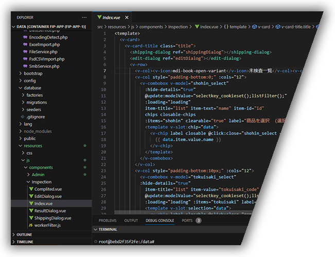The height and width of the screenshot is (257, 335).
Task: Click the JS icon beside workerFilter.js
Action: pyautogui.click(x=31, y=226)
